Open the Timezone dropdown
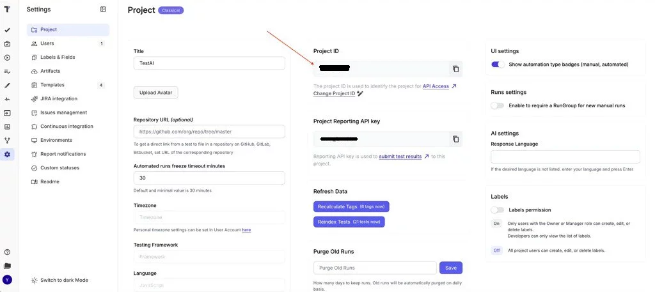This screenshot has width=655, height=292. tap(209, 218)
